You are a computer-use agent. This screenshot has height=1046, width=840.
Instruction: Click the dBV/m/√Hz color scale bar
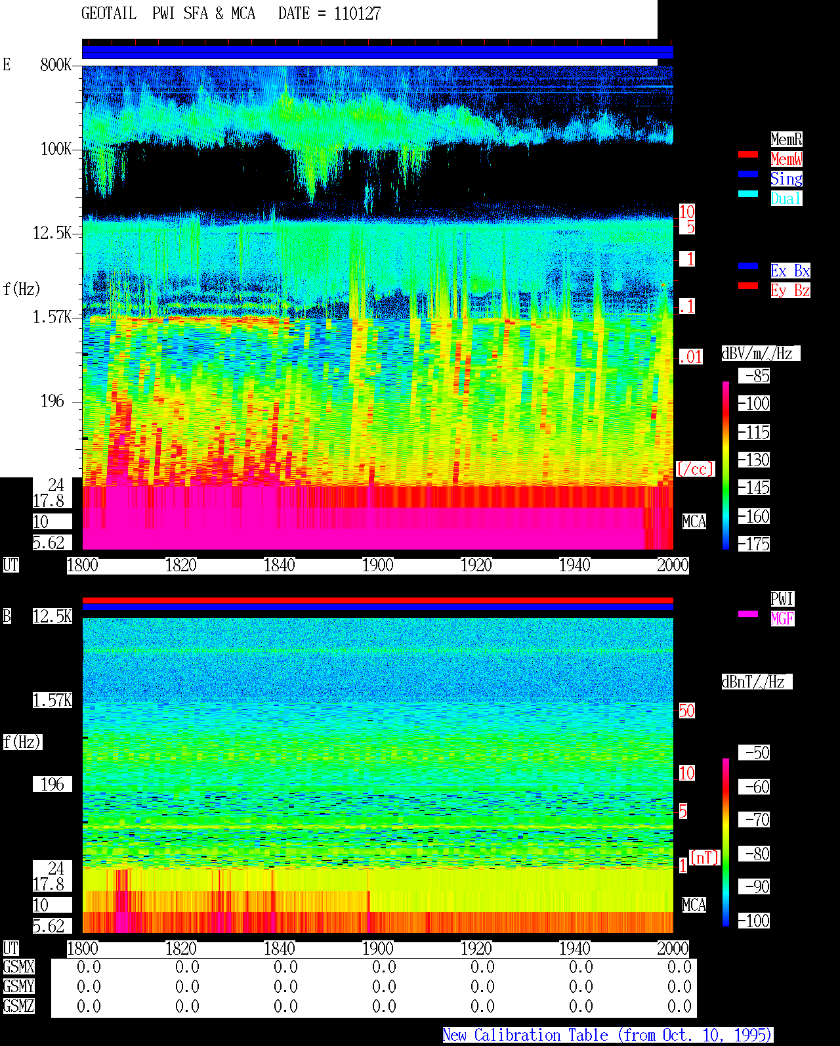[x=726, y=465]
